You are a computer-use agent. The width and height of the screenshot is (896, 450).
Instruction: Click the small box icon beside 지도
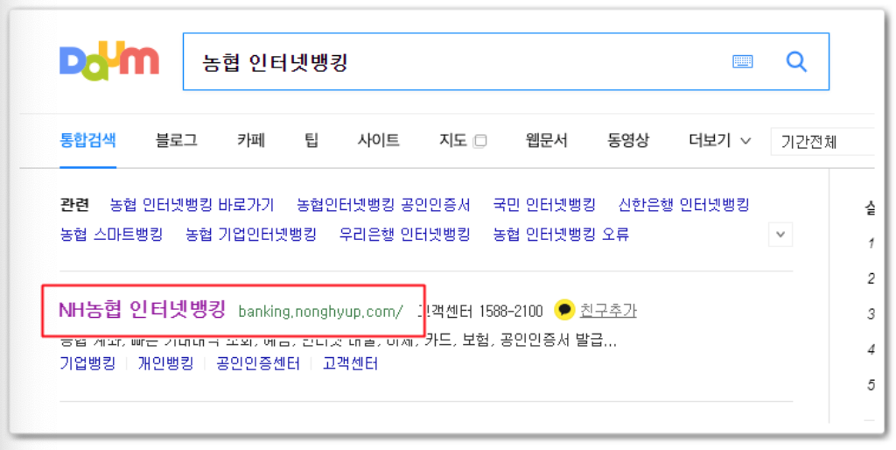click(x=480, y=141)
